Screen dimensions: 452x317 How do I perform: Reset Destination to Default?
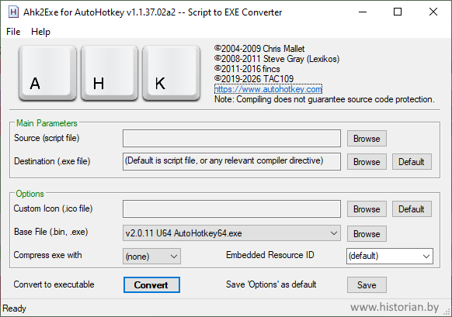coord(412,162)
